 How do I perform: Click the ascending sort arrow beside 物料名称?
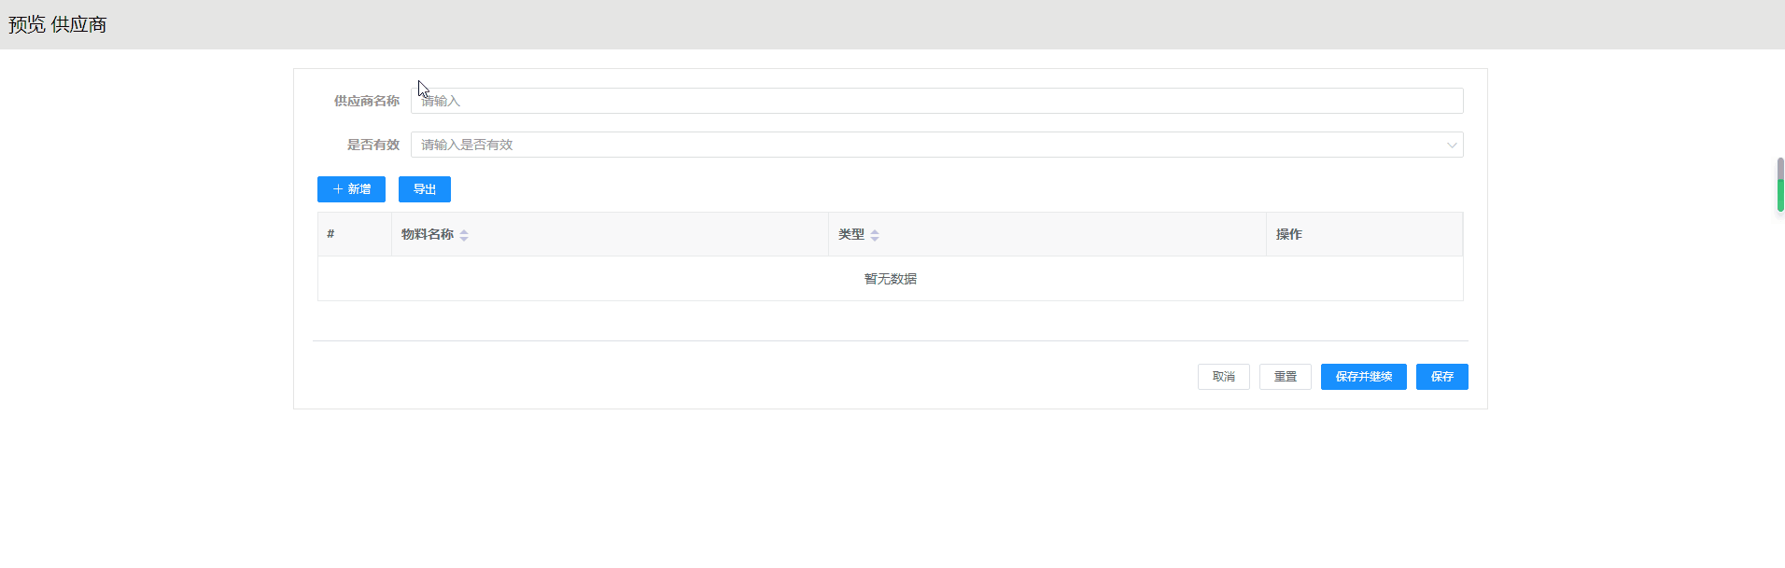(464, 231)
